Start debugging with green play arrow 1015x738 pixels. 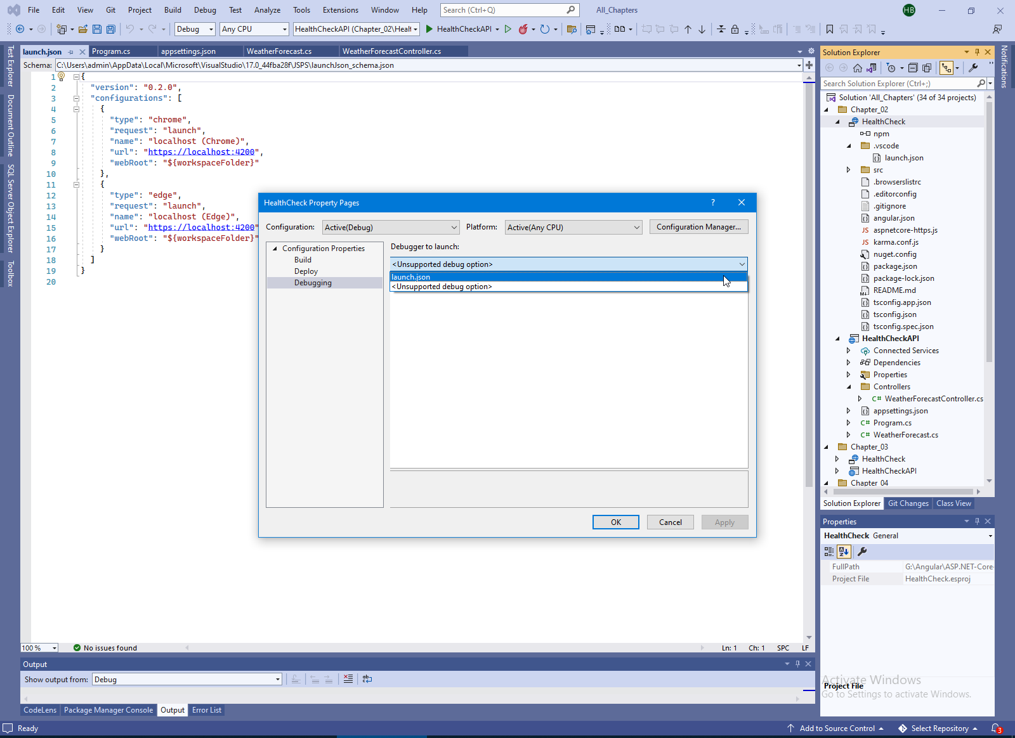pyautogui.click(x=429, y=29)
